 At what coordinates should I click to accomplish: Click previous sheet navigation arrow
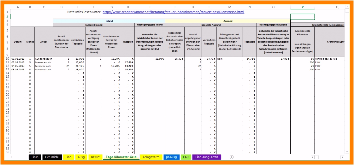coord(11,157)
